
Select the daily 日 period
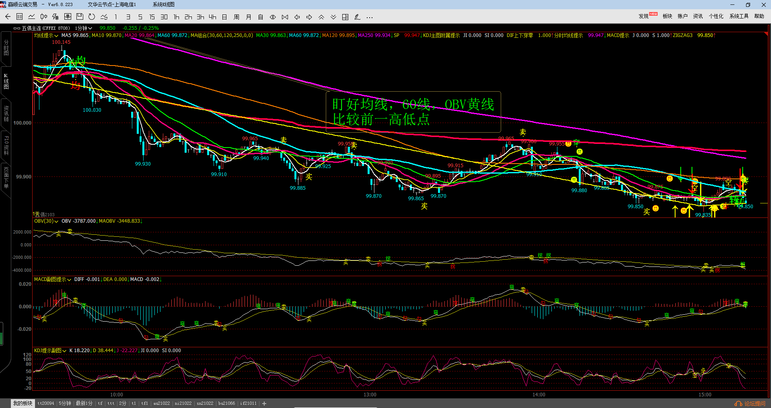[x=224, y=17]
